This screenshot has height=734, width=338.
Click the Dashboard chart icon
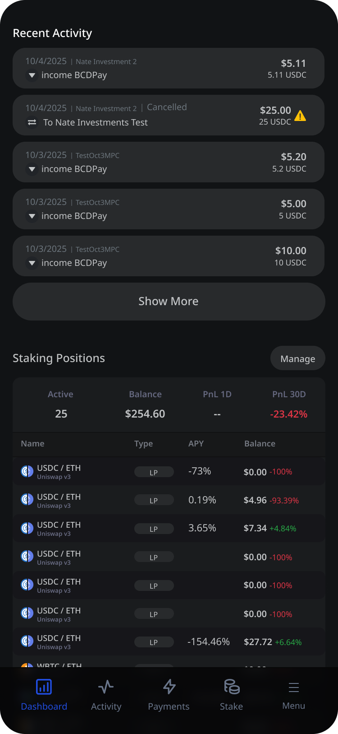click(44, 687)
